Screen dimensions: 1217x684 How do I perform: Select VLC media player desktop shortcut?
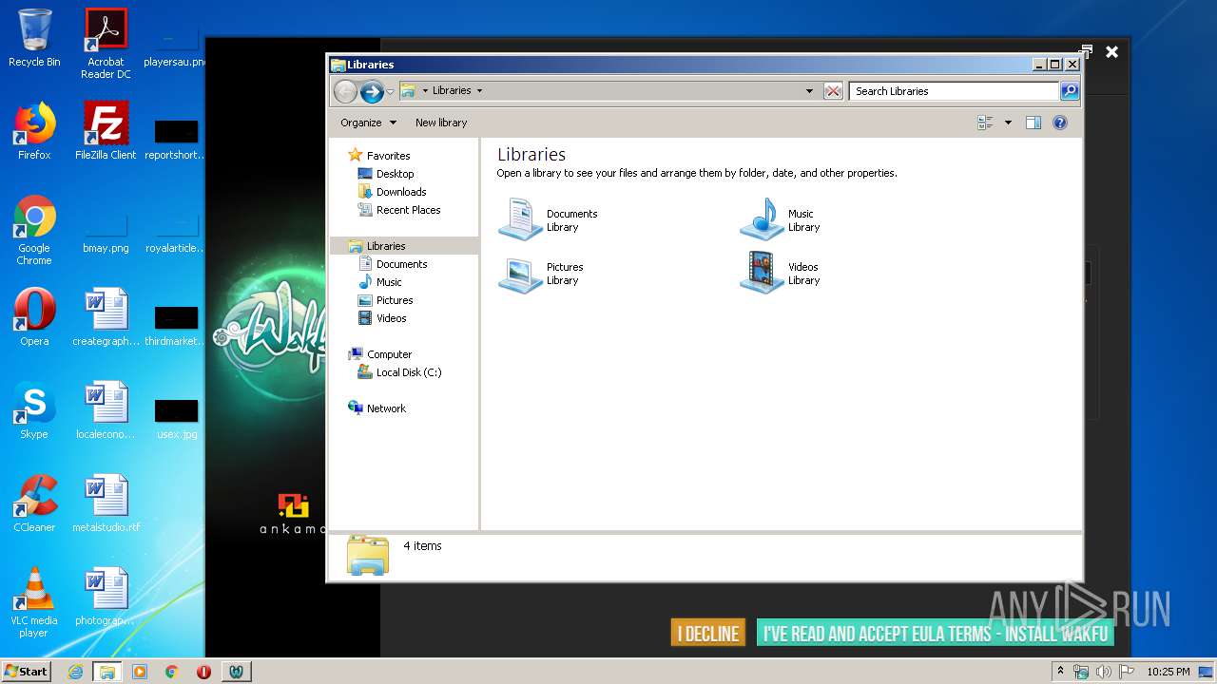34,602
